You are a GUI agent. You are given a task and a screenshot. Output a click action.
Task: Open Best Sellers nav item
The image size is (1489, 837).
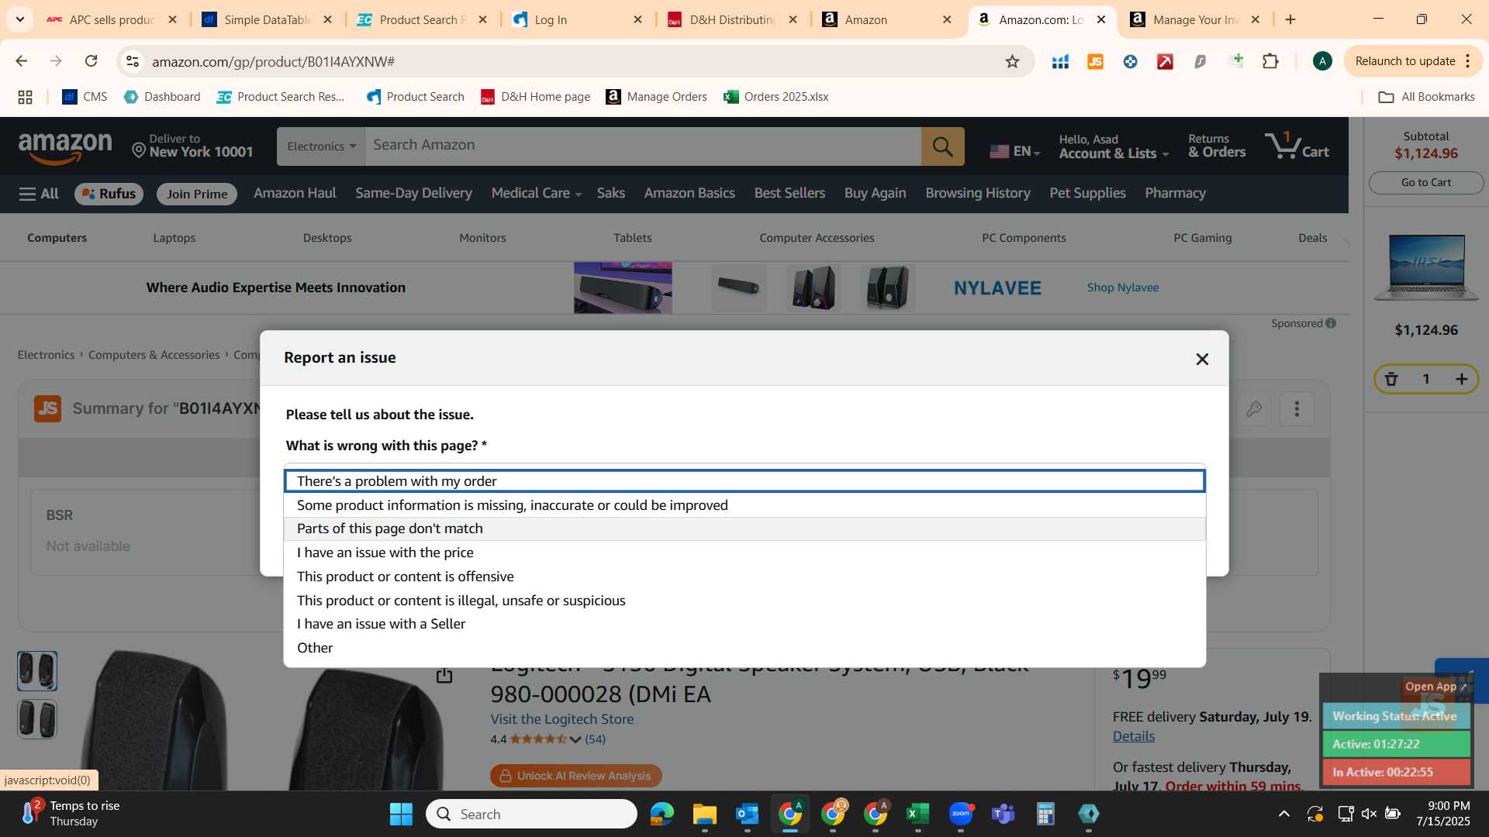789,193
